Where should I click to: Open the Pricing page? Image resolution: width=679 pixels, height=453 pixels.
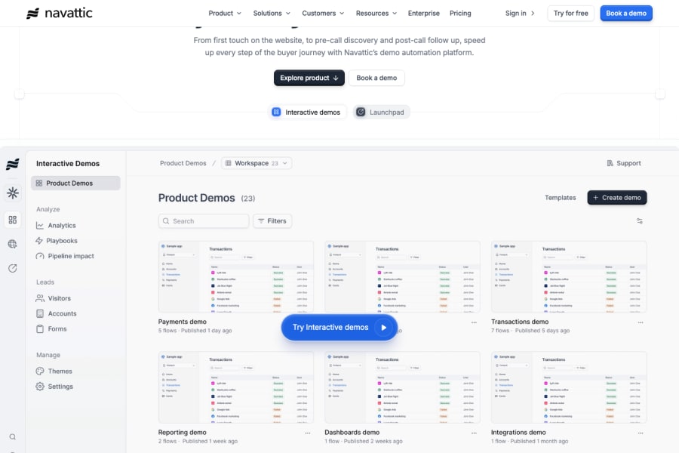point(460,14)
